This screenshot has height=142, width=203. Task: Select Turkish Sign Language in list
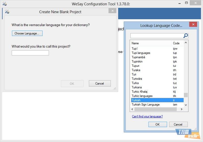[x=146, y=105]
